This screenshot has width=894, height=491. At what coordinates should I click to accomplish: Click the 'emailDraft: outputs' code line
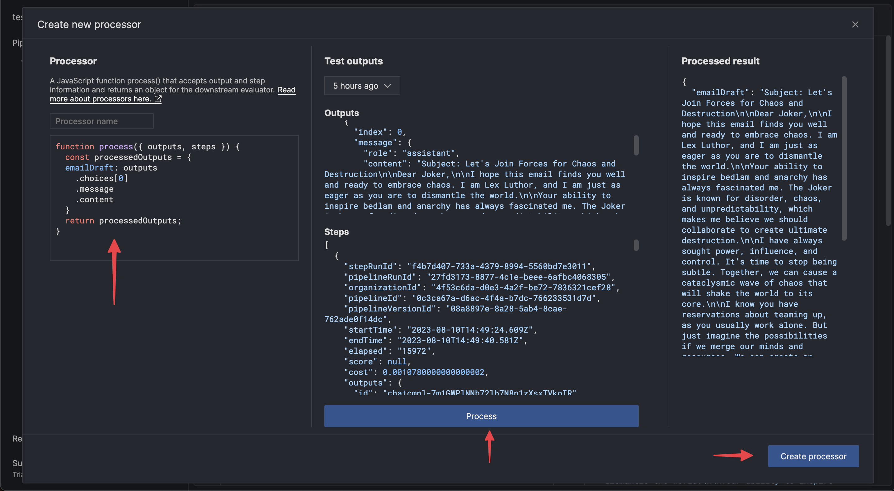(111, 168)
